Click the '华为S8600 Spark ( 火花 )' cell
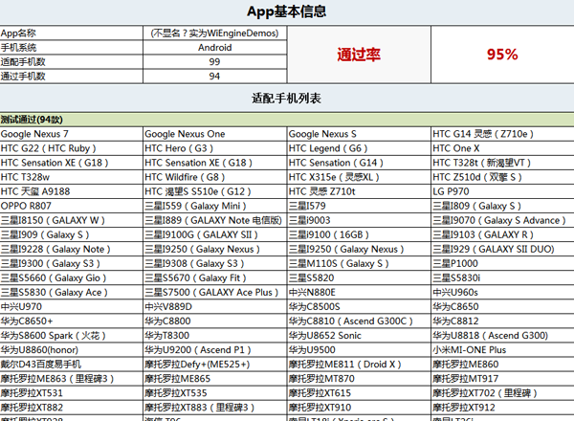This screenshot has height=421, width=574. click(72, 335)
